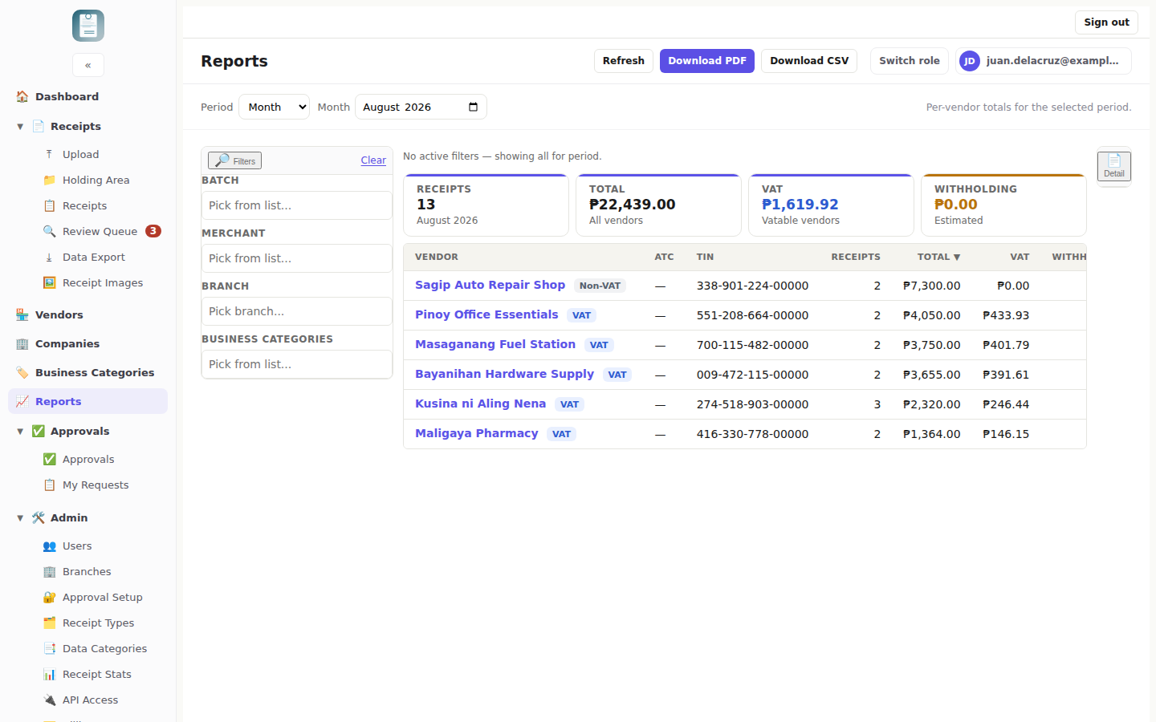This screenshot has width=1156, height=722.
Task: Click Approvals checkmark icon in submenu
Action: [x=49, y=459]
